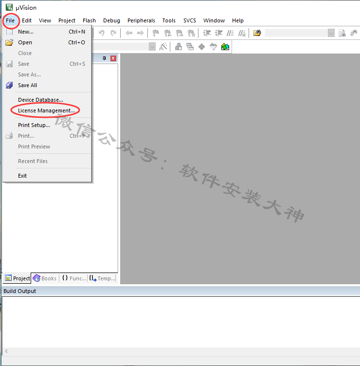Click the Select Software Packs icon
360x366 pixels.
(213, 47)
